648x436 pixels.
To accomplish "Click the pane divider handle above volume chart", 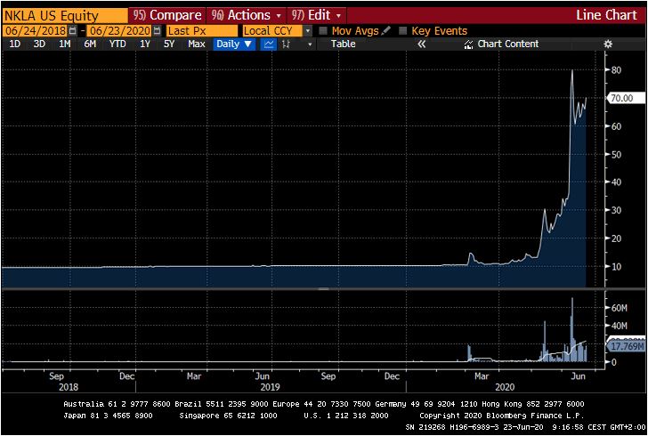I will click(324, 289).
